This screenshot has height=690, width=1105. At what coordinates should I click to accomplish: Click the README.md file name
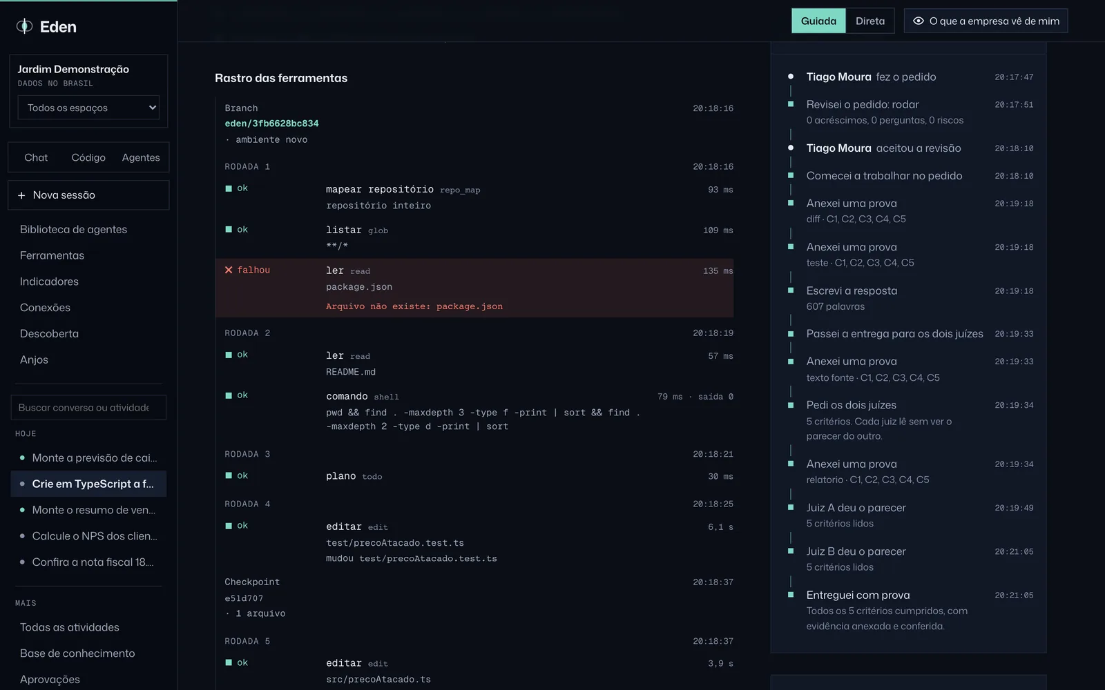click(x=351, y=372)
